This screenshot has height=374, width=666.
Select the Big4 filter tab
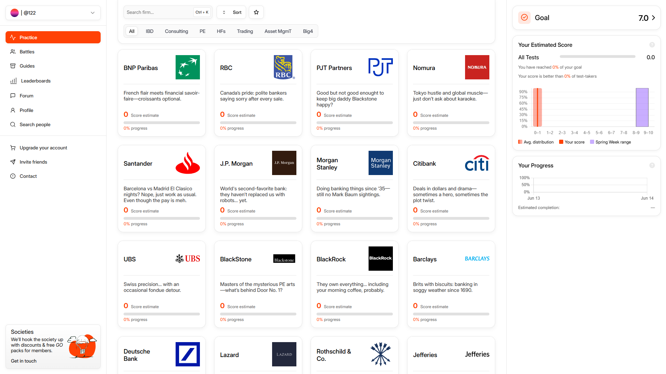click(x=308, y=31)
